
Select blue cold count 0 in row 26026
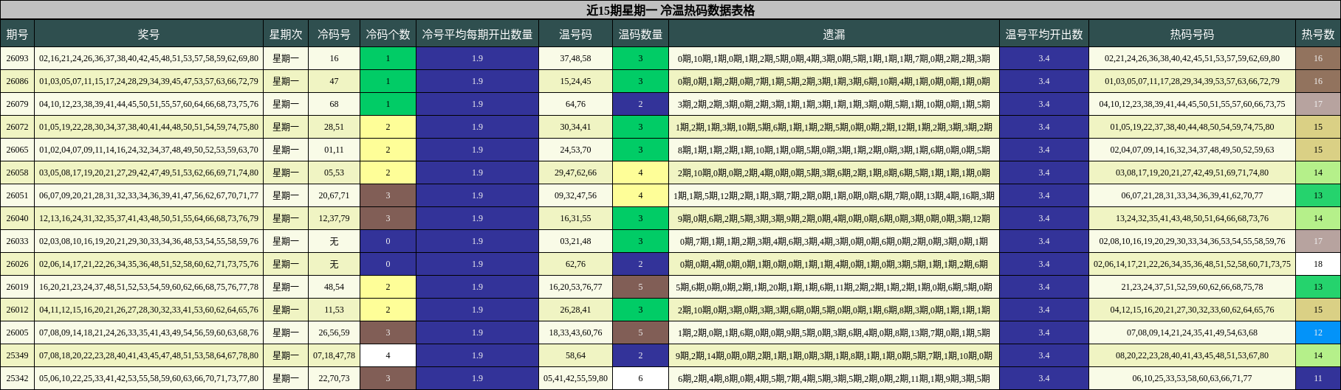coord(388,264)
